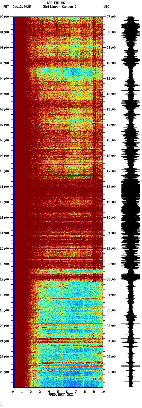Click the date "Oct13,2025"

coord(22,7)
